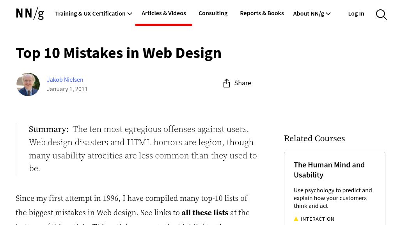Screen dimensions: 401x225
Task: Open Reports & Books from the navigation
Action: pyautogui.click(x=262, y=13)
